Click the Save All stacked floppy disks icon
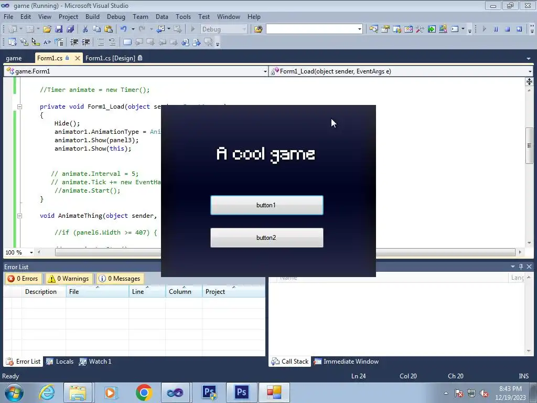Screen dimensions: 537x403 click(x=70, y=29)
